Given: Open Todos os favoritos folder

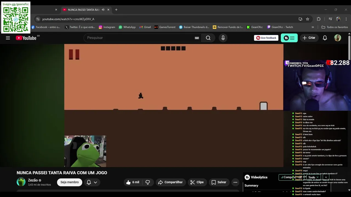Looking at the screenshot, I should point(335,27).
